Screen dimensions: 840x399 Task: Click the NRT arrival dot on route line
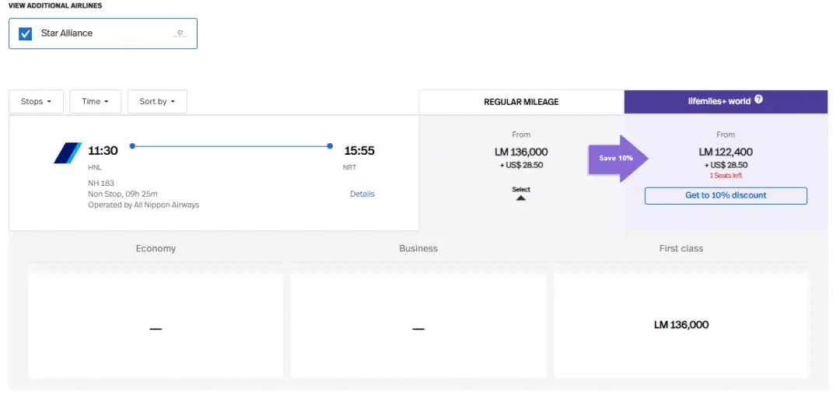click(330, 145)
